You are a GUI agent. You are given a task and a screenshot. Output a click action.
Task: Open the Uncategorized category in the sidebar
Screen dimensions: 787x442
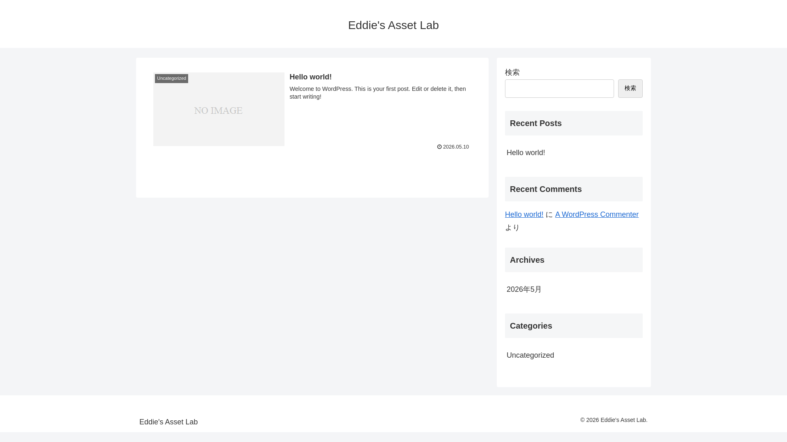click(530, 355)
